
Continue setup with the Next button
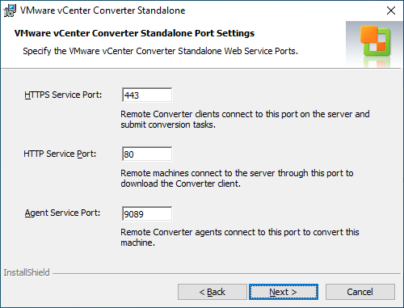tap(284, 292)
